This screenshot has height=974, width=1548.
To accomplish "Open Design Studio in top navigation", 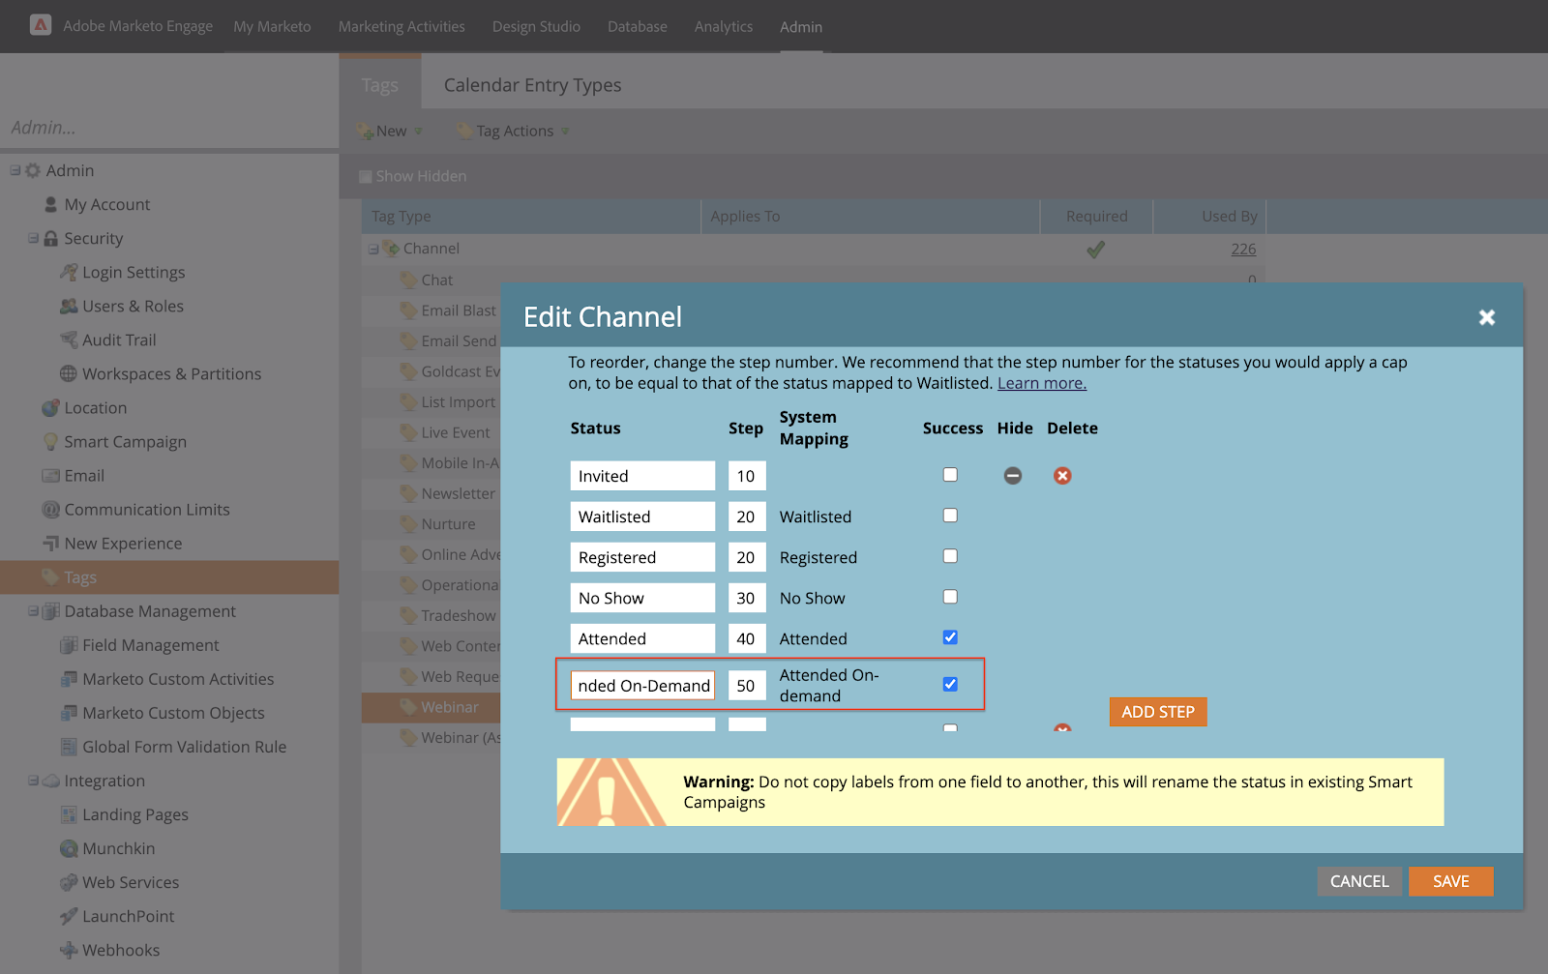I will [536, 26].
